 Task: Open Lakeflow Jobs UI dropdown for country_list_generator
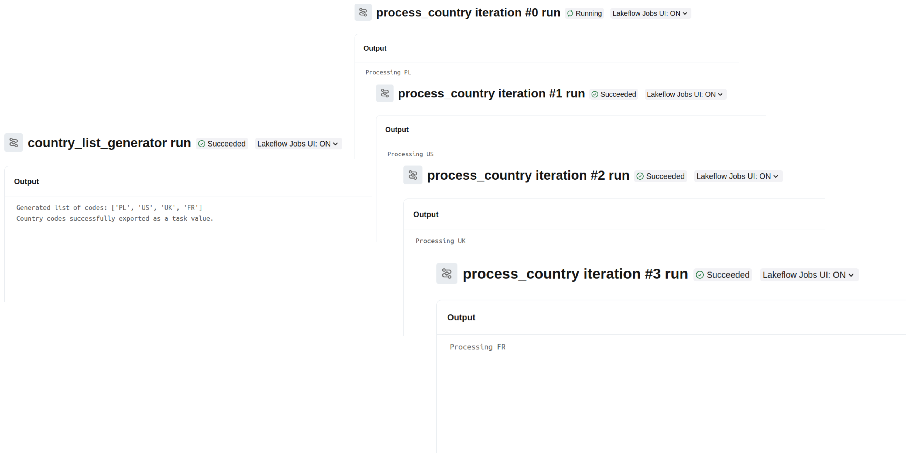point(298,144)
